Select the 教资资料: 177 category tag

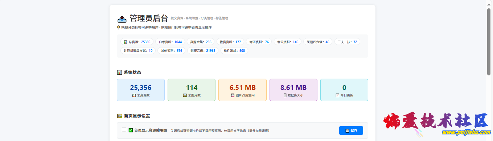[230, 42]
